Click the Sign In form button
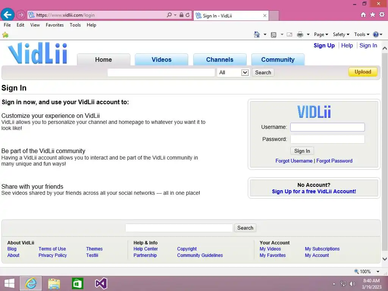Viewport: 388px width, 291px height. (x=302, y=151)
